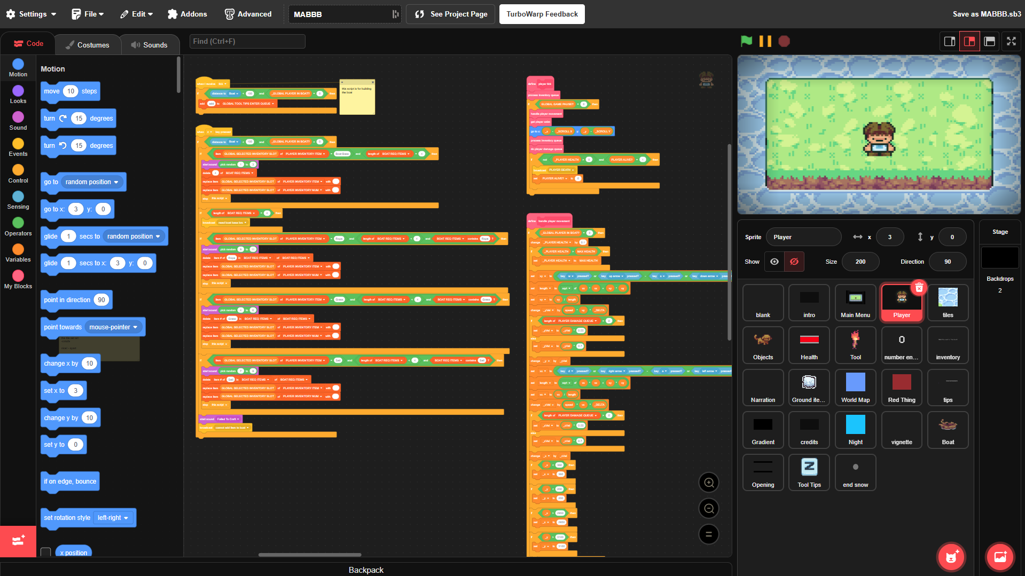Close the yellow comment note
Viewport: 1025px width, 576px height.
[x=372, y=82]
